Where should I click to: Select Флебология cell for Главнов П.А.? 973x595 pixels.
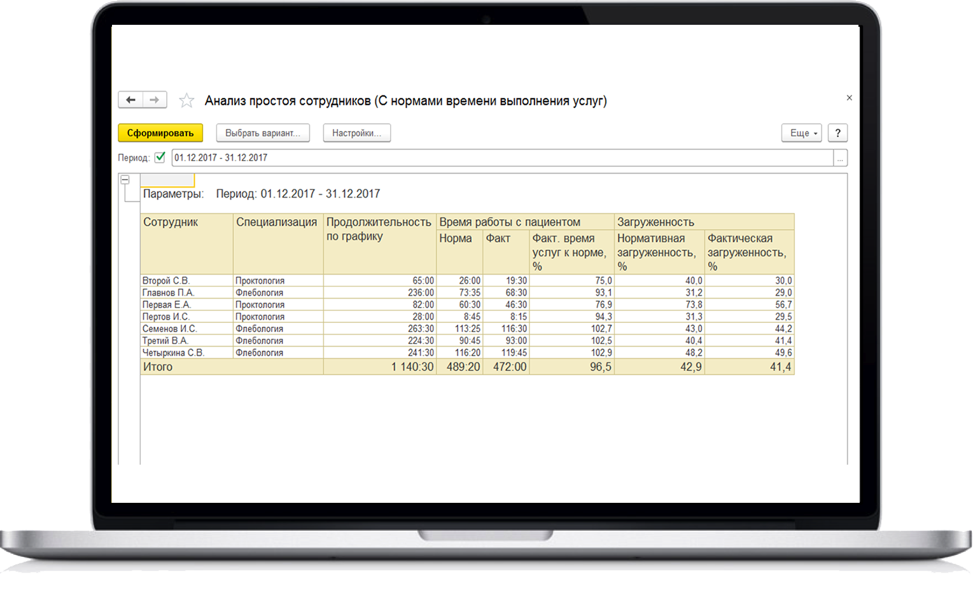click(278, 292)
